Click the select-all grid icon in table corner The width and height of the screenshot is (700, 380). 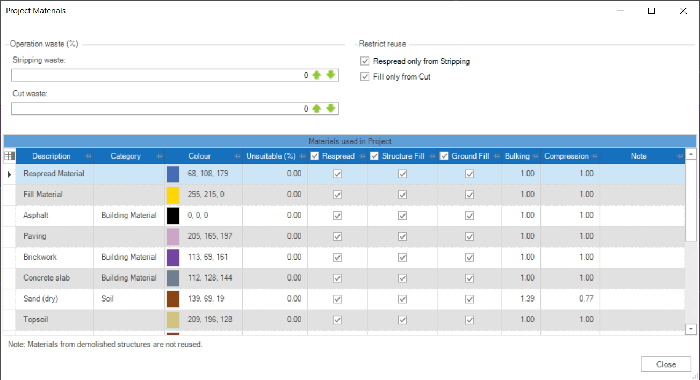(9, 156)
